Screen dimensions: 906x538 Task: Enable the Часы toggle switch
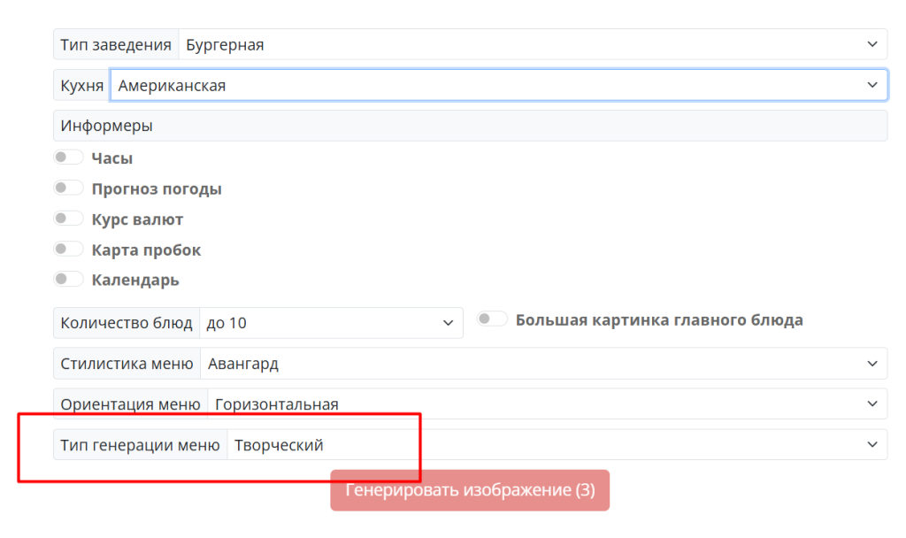pos(68,158)
